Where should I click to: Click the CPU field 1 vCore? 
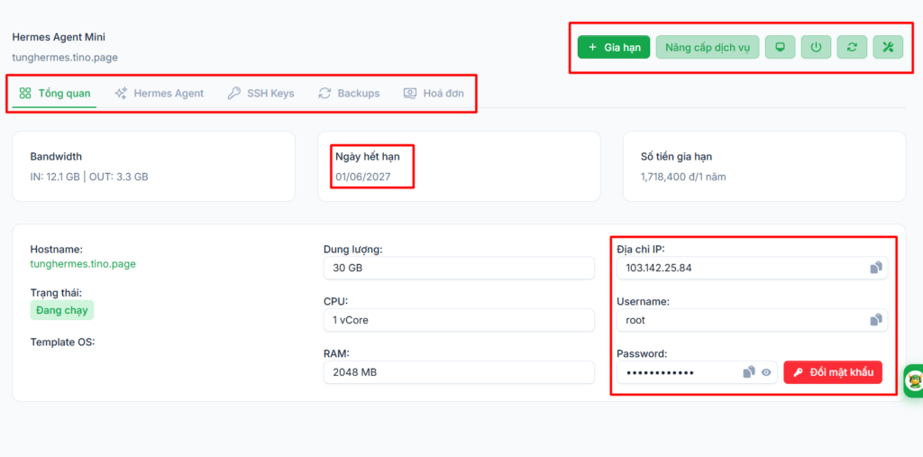pos(459,320)
